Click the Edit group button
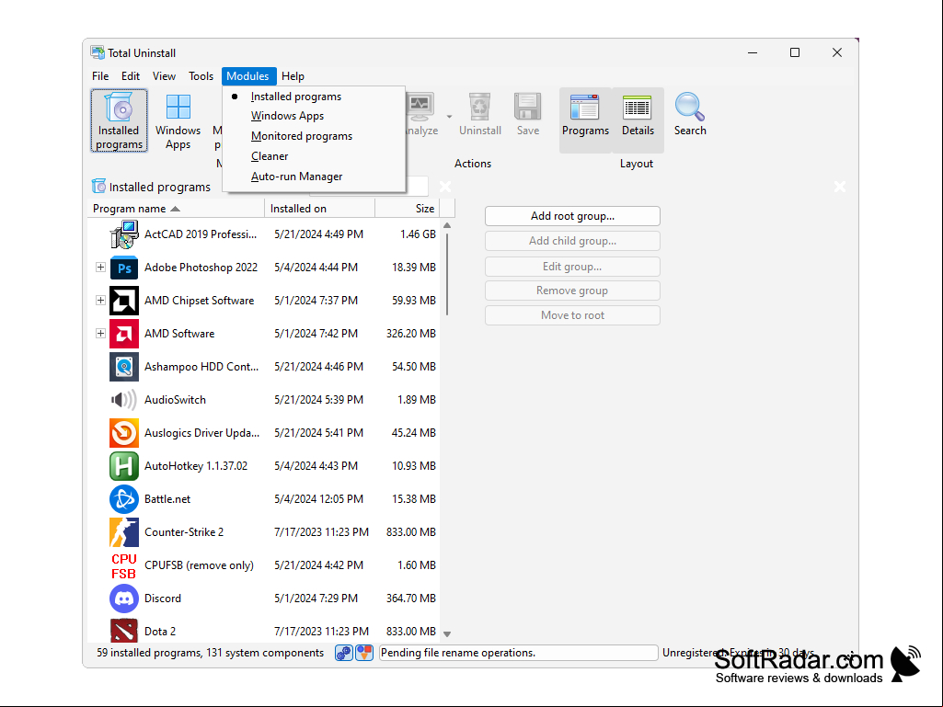Image resolution: width=943 pixels, height=707 pixels. click(572, 267)
